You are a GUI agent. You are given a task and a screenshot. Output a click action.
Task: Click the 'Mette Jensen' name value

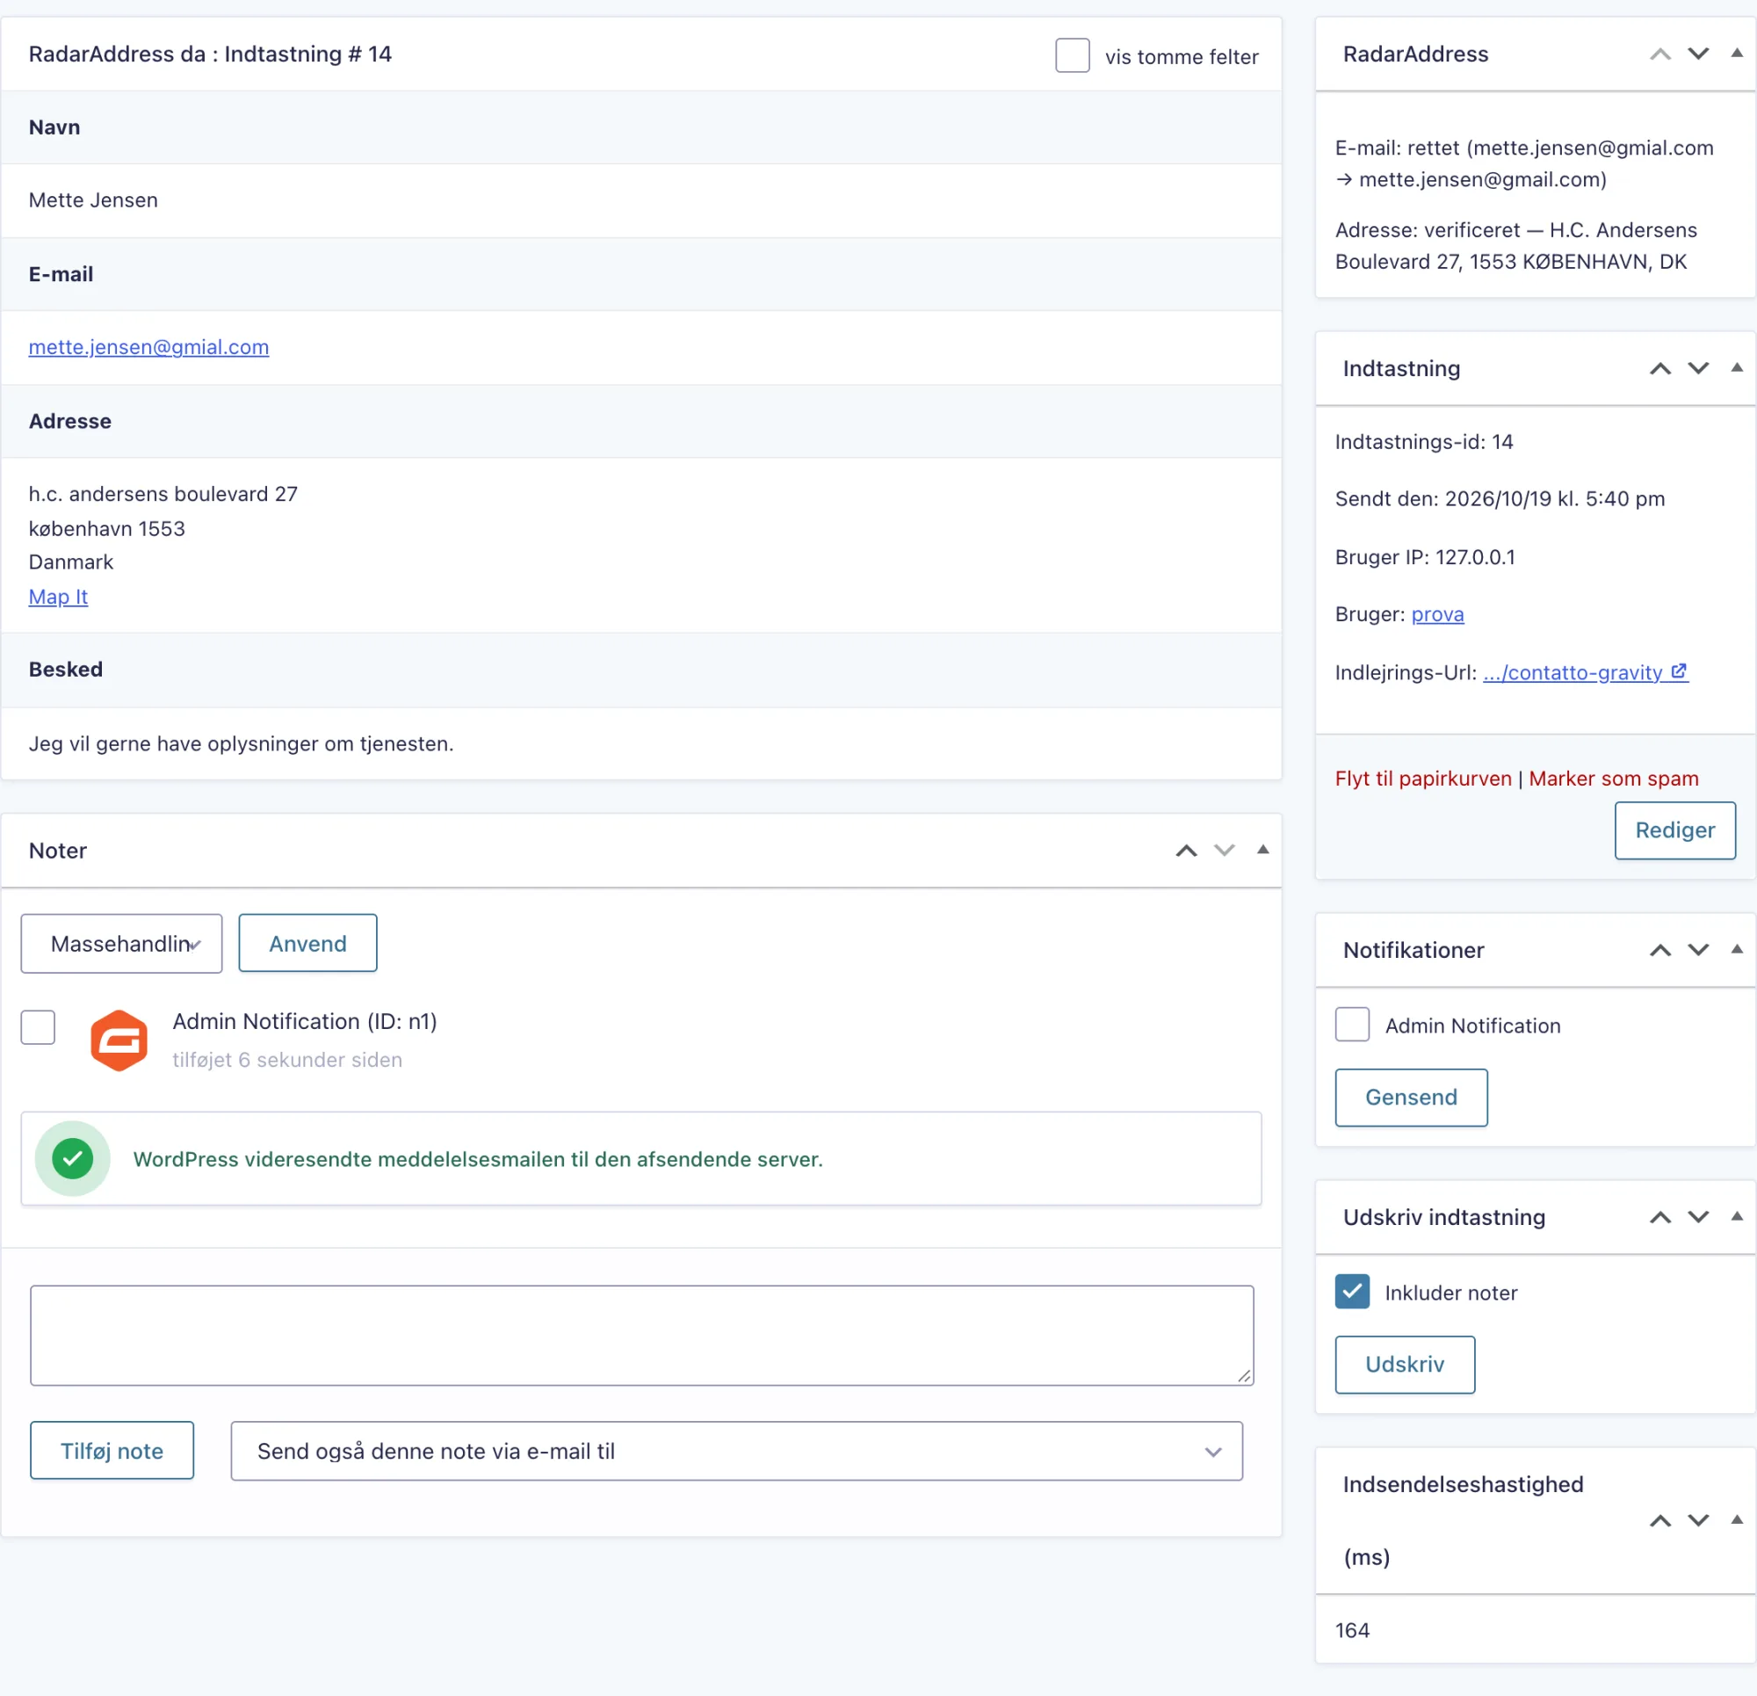tap(93, 200)
